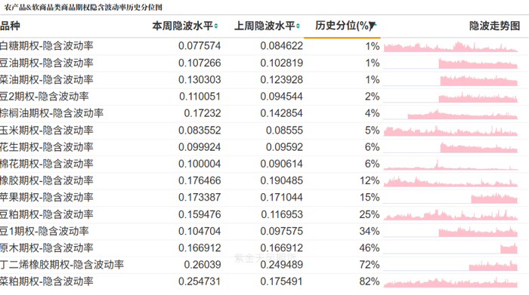Open 棕榈油期权 volatility trend sparkline
The width and height of the screenshot is (529, 295).
tap(450, 114)
